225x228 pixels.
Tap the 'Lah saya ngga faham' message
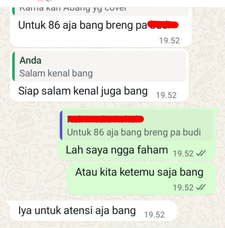[117, 150]
